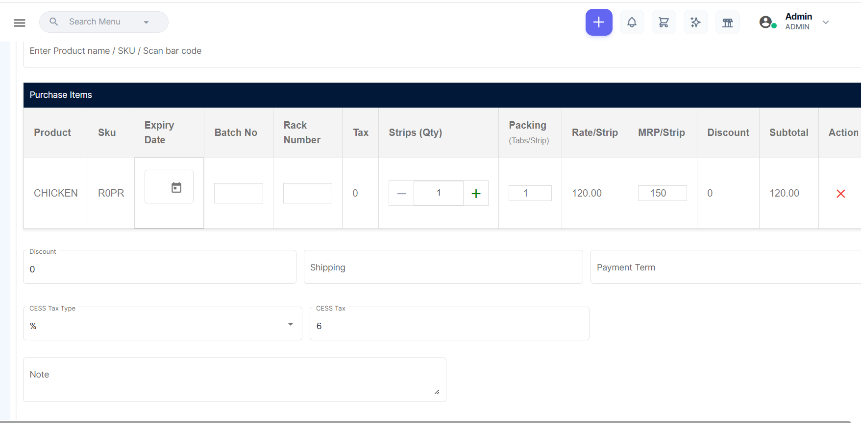The width and height of the screenshot is (861, 423).
Task: Click the Note text area
Action: click(x=235, y=380)
